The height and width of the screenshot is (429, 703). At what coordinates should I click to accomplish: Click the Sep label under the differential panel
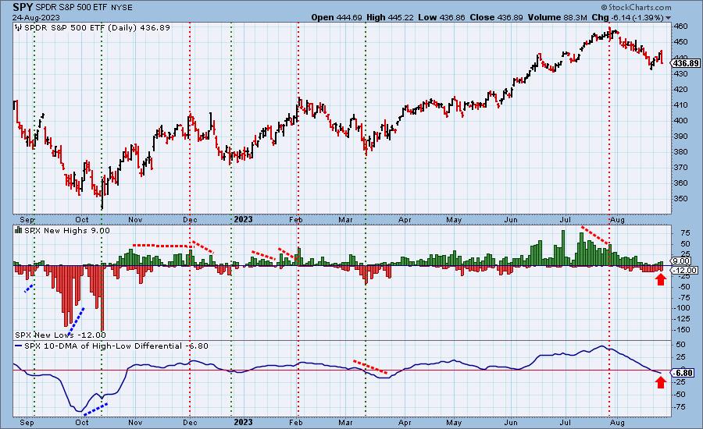click(27, 423)
